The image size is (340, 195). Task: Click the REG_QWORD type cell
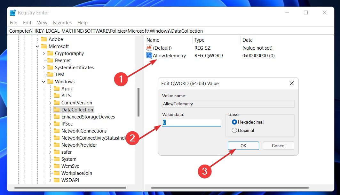click(209, 56)
